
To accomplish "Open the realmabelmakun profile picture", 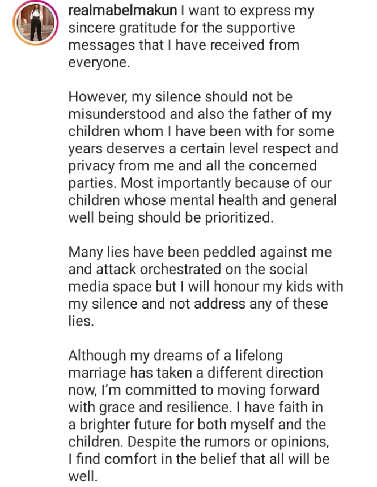I will tap(36, 23).
